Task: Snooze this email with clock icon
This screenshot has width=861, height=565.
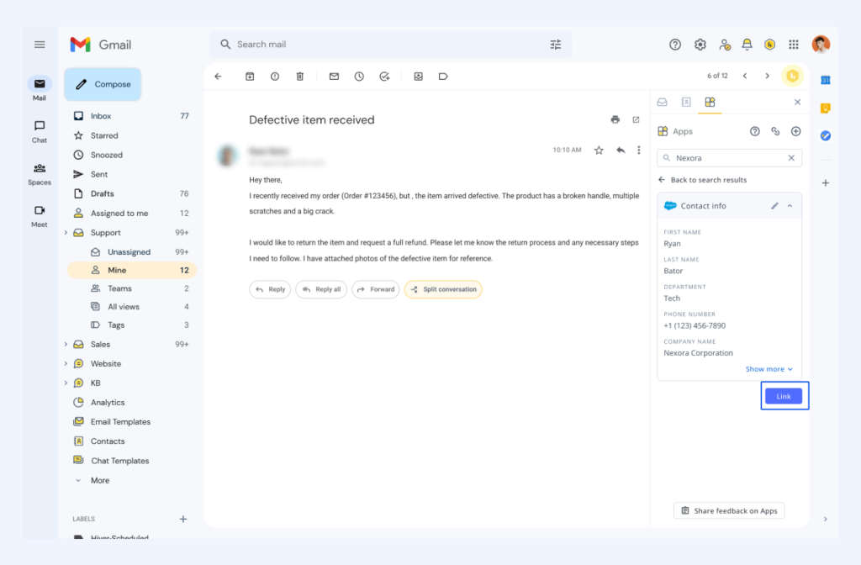Action: (359, 77)
